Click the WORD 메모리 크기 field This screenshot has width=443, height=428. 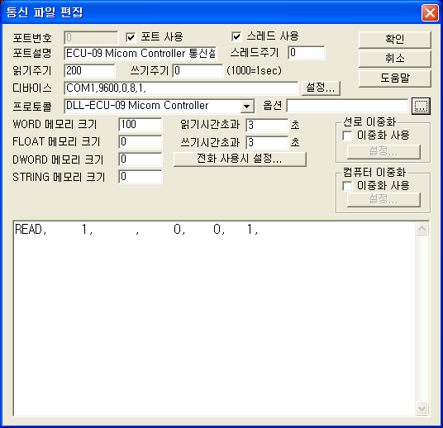point(141,125)
